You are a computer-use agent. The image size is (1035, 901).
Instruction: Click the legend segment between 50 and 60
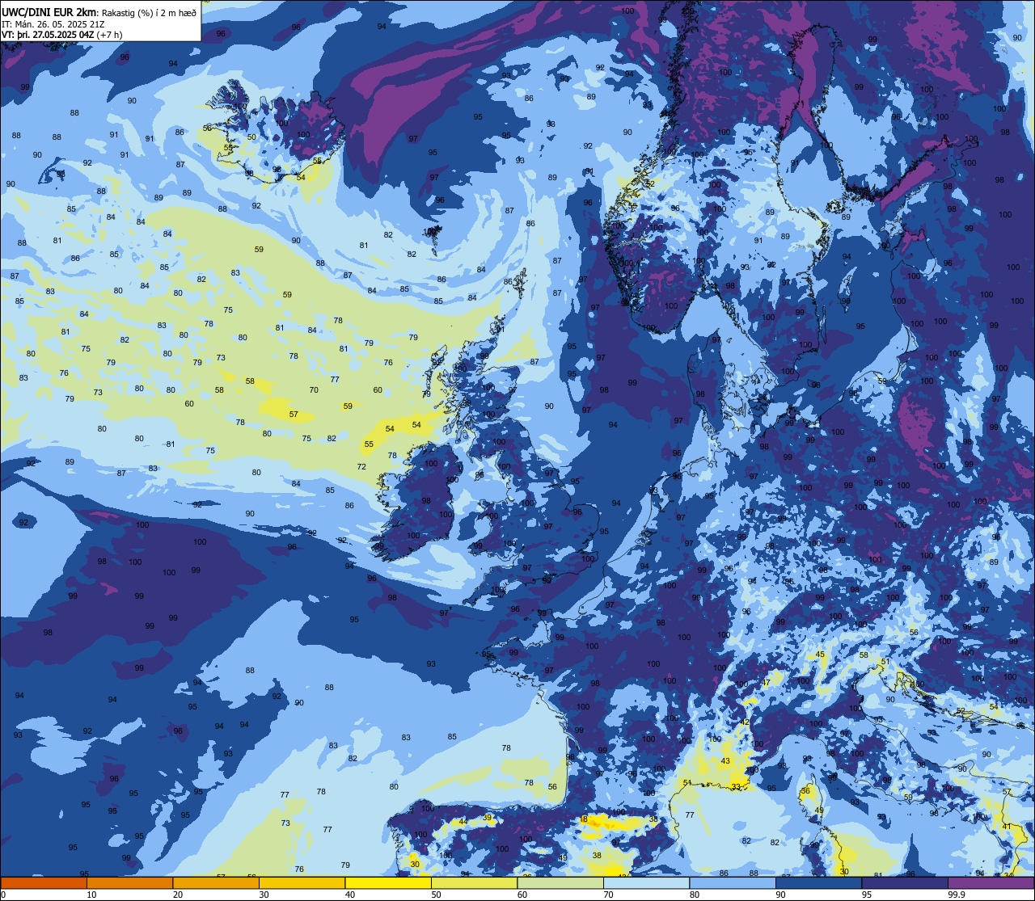474,882
